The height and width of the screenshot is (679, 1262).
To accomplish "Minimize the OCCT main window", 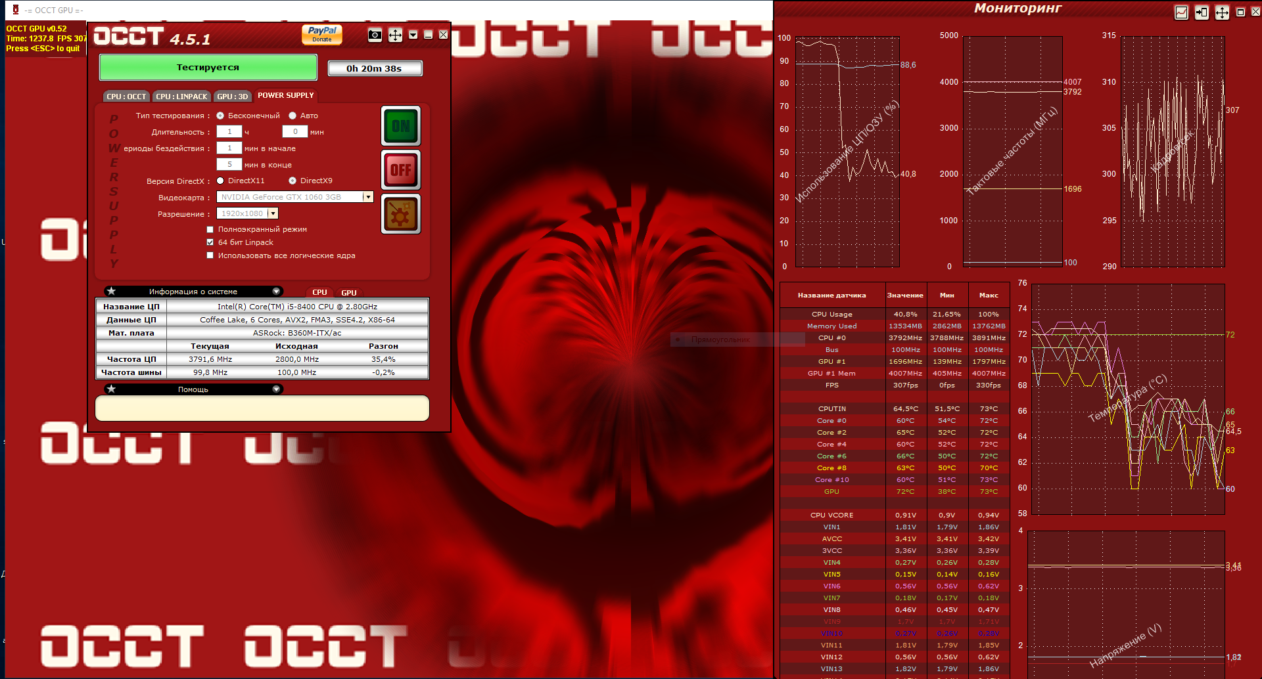I will (428, 35).
